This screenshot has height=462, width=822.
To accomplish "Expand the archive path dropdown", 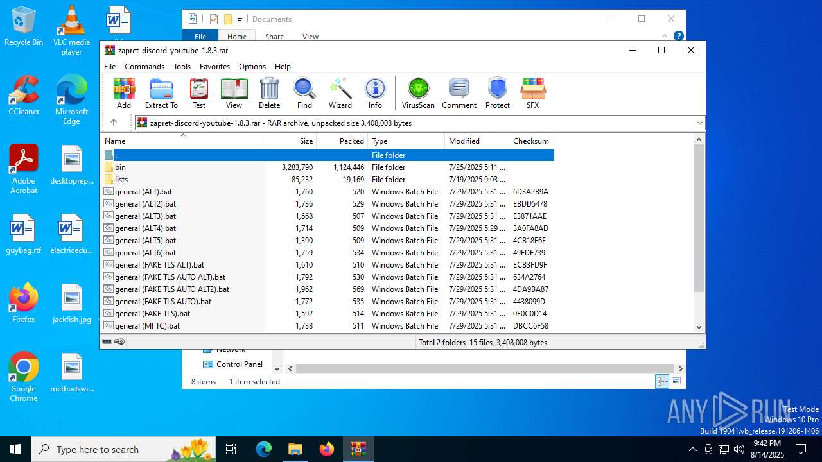I will (x=699, y=123).
